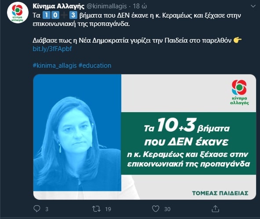Open the 18 ώ timestamp
The image size is (260, 219).
[140, 6]
